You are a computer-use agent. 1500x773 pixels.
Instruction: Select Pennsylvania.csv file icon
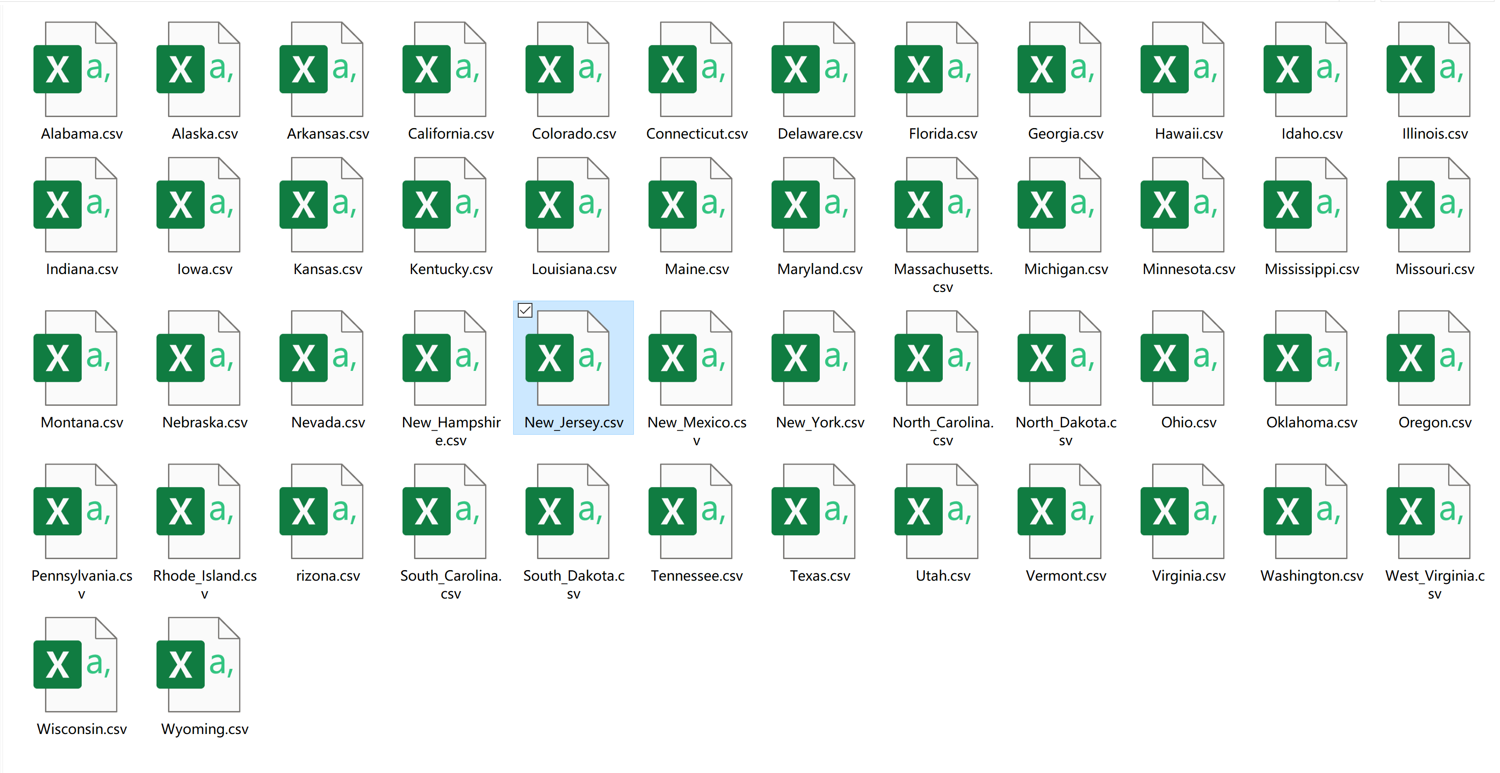(76, 511)
